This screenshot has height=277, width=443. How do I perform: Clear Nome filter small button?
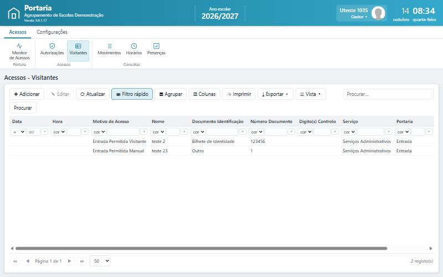pos(184,132)
